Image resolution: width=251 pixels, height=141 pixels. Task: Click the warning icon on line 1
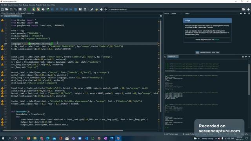point(2,20)
